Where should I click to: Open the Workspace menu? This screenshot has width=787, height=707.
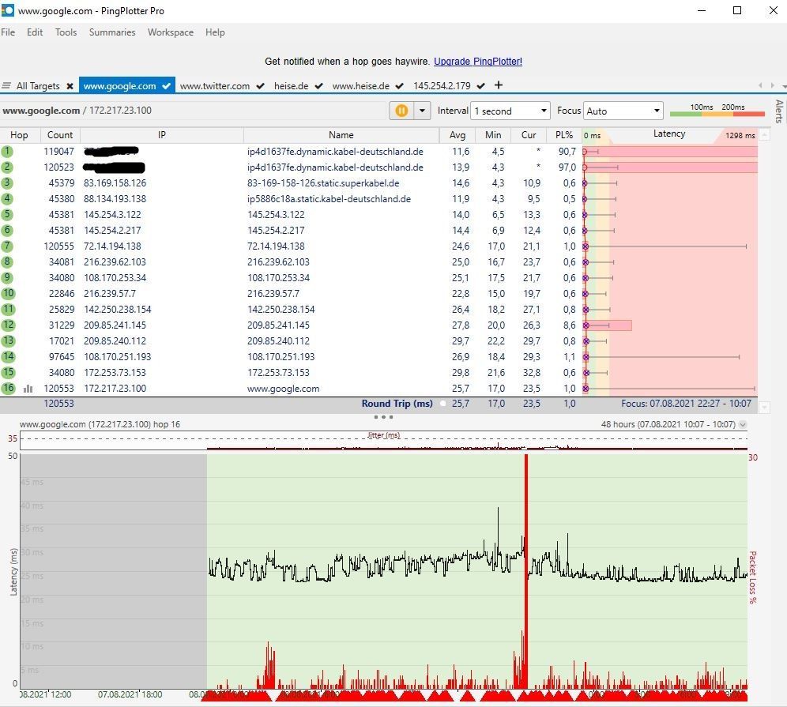(170, 32)
